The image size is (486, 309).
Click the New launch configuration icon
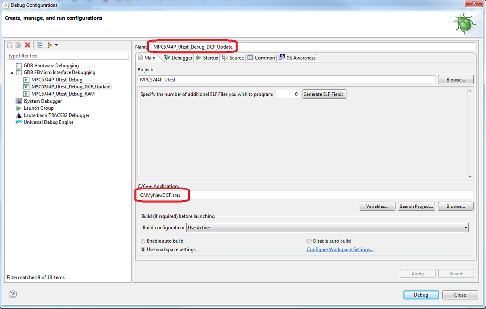point(10,45)
